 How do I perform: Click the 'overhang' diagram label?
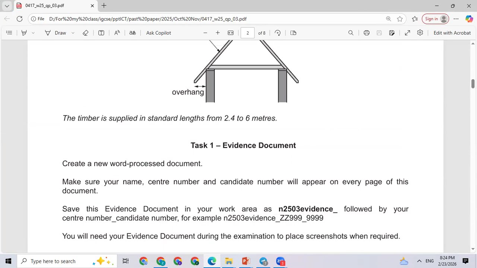point(188,92)
